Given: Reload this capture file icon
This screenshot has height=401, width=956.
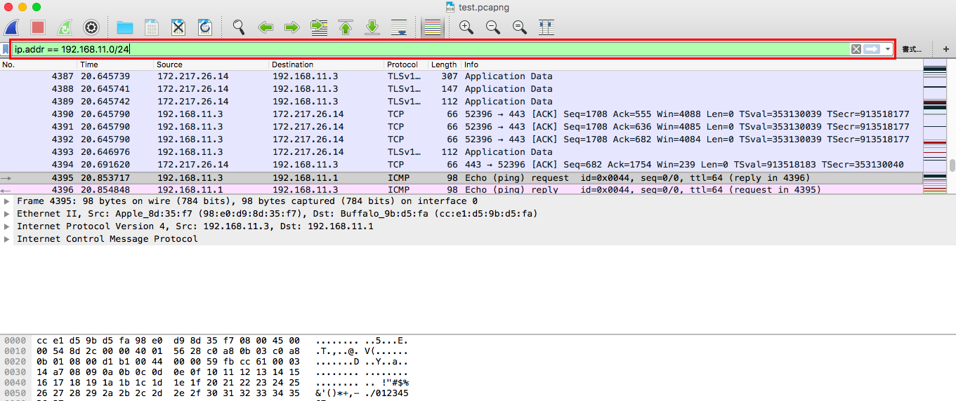Looking at the screenshot, I should pos(205,27).
